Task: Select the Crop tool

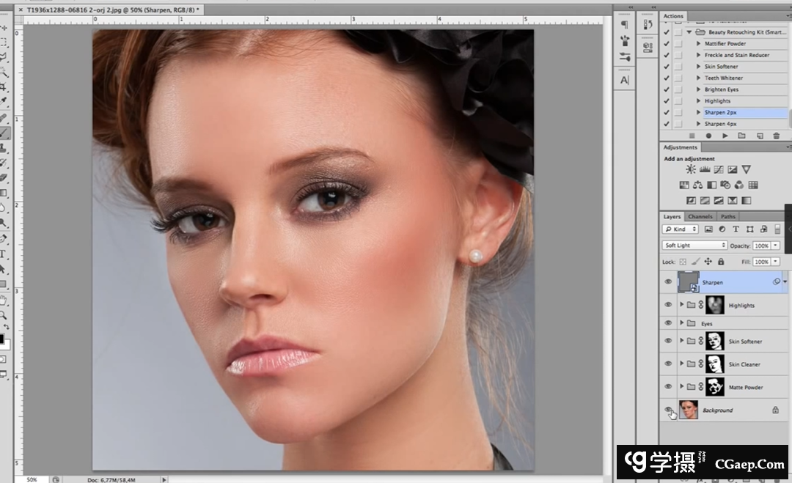Action: click(x=4, y=87)
